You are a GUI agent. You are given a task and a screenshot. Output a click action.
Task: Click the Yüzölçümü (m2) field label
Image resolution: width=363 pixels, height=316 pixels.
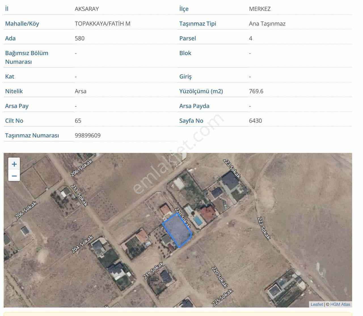[201, 91]
